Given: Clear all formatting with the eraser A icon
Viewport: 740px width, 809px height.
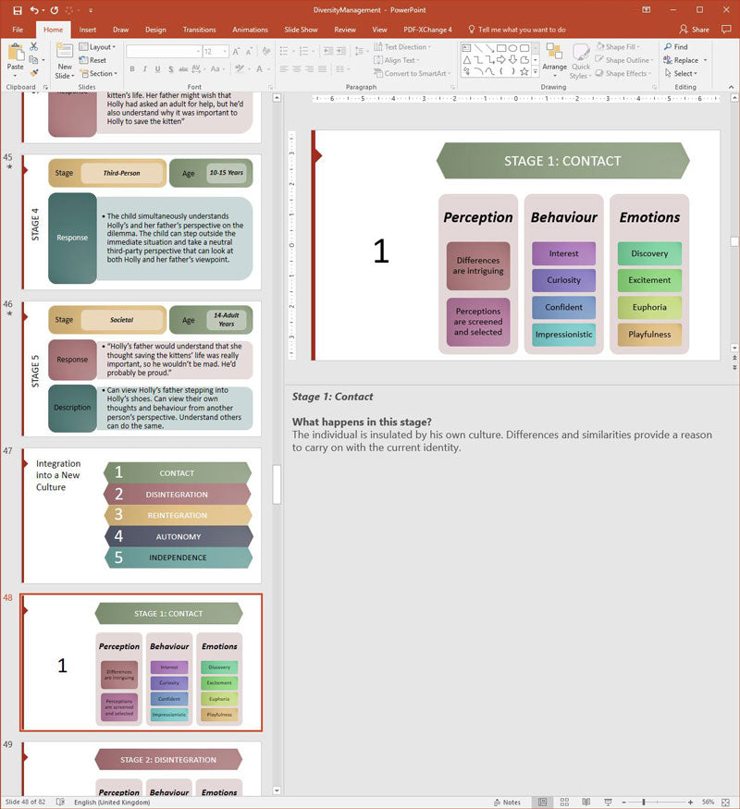Looking at the screenshot, I should pyautogui.click(x=266, y=52).
